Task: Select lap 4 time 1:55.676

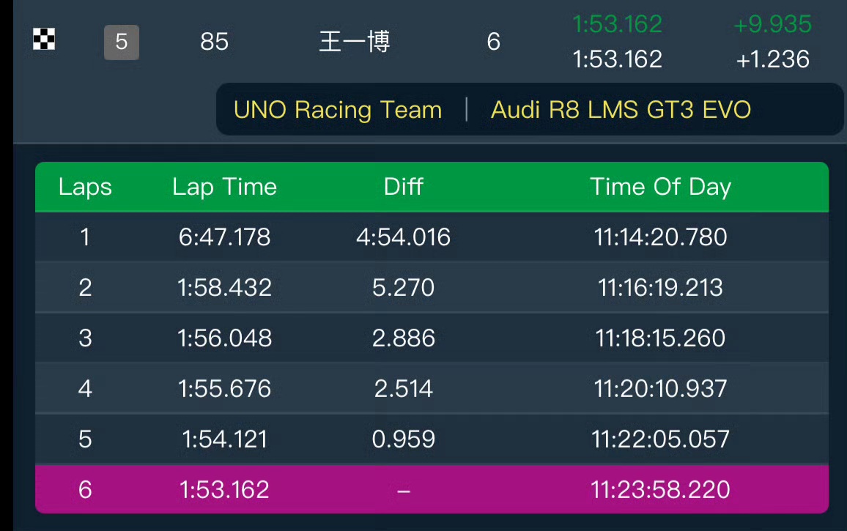Action: tap(224, 388)
